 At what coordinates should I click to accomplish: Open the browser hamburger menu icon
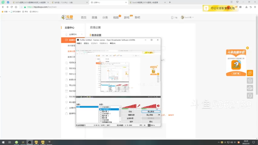255,7
